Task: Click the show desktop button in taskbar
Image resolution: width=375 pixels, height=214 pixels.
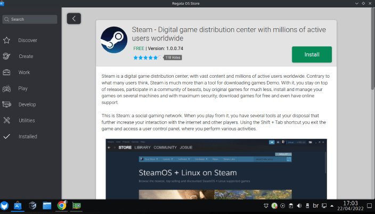Action: tap(369, 205)
